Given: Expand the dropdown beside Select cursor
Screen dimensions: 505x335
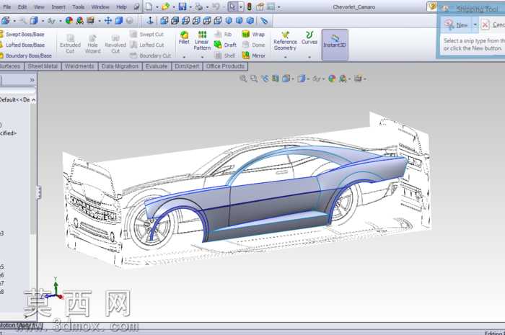Looking at the screenshot, I should point(240,6).
